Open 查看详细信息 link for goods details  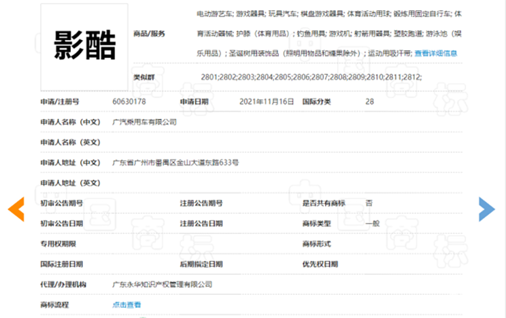pyautogui.click(x=436, y=53)
